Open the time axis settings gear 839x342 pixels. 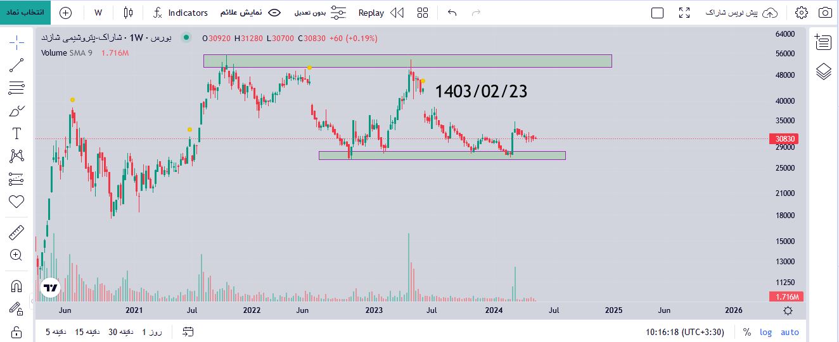coord(788,310)
